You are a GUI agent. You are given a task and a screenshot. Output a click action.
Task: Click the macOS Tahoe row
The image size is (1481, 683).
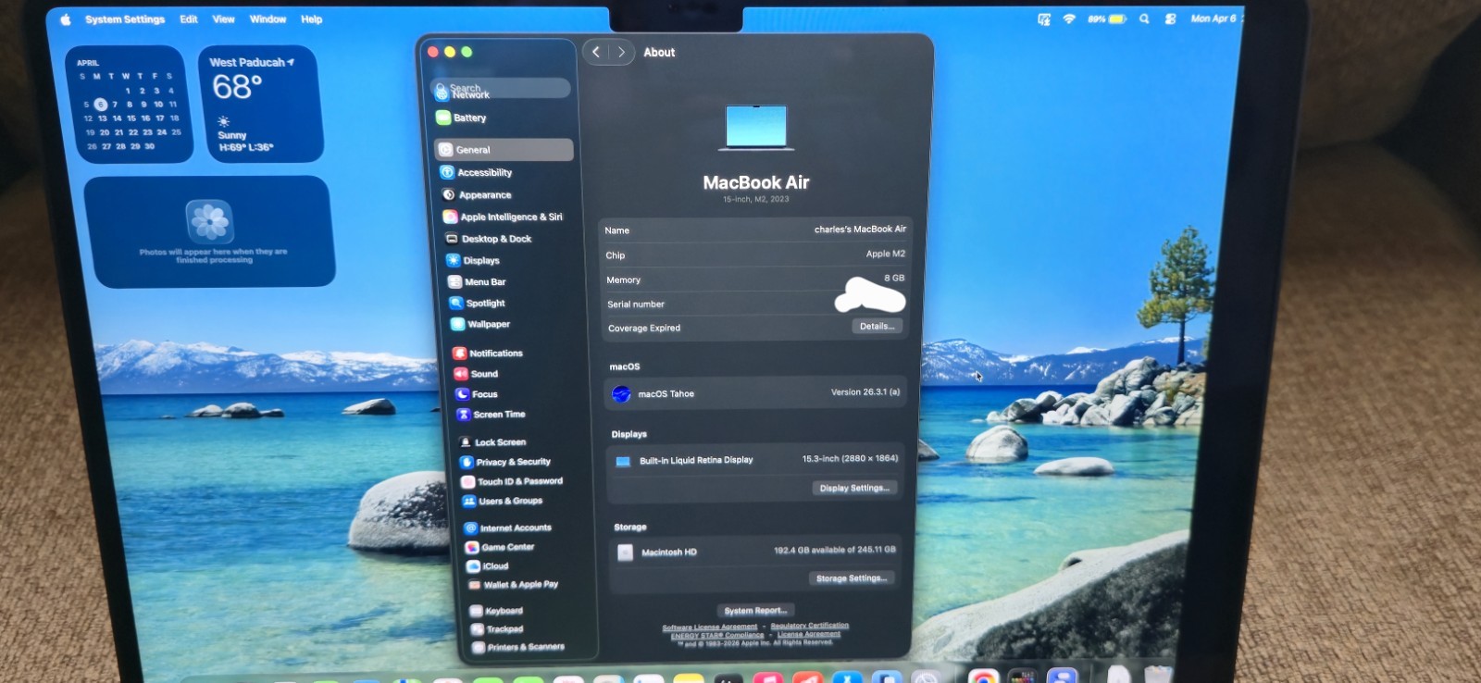[x=755, y=393]
